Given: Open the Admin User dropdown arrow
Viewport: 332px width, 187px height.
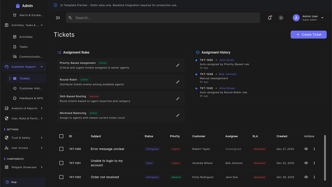Looking at the screenshot, I should [x=322, y=18].
